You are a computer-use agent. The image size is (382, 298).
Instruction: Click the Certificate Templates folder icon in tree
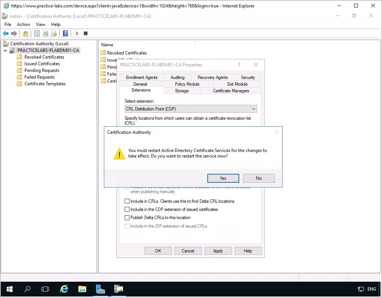pos(19,84)
